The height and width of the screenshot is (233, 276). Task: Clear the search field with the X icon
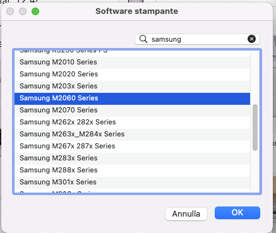tap(251, 39)
